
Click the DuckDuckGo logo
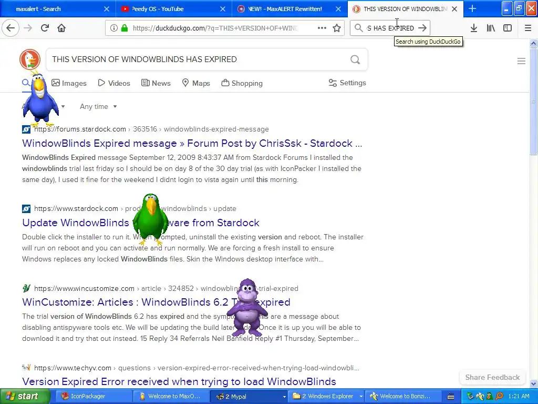[x=30, y=59]
